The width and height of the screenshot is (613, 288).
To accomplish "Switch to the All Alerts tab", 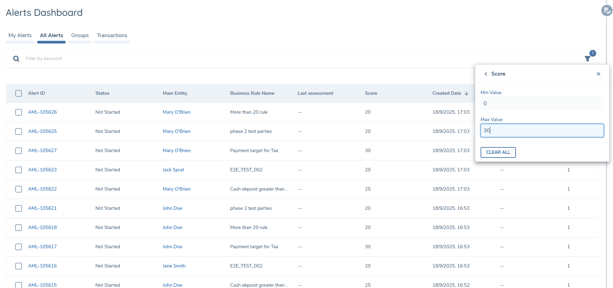I will click(51, 35).
